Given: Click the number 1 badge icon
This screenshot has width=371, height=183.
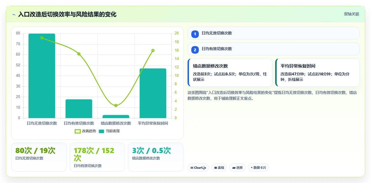Looking at the screenshot, I should coord(195,34).
